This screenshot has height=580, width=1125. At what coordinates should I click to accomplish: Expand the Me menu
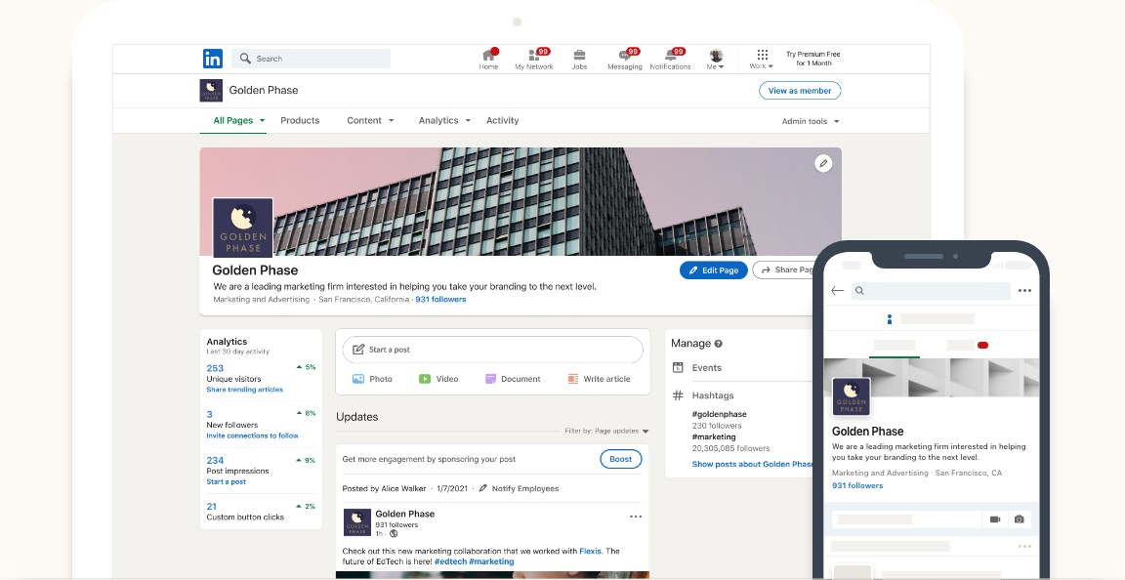point(716,59)
